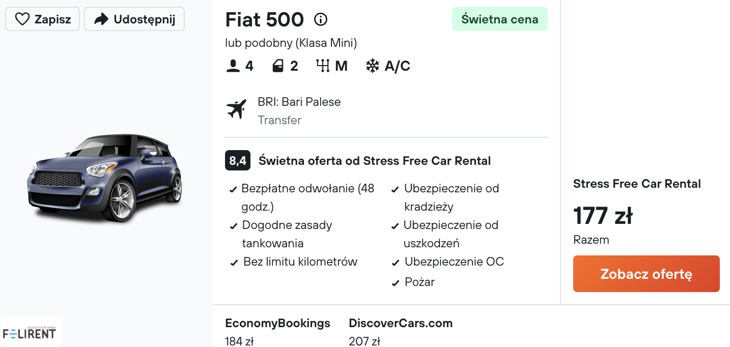Click the 8,4 rating badge
This screenshot has height=347, width=730.
click(x=237, y=161)
